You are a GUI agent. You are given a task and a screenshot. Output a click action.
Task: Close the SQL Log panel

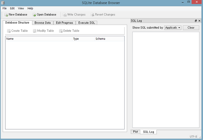(199, 21)
